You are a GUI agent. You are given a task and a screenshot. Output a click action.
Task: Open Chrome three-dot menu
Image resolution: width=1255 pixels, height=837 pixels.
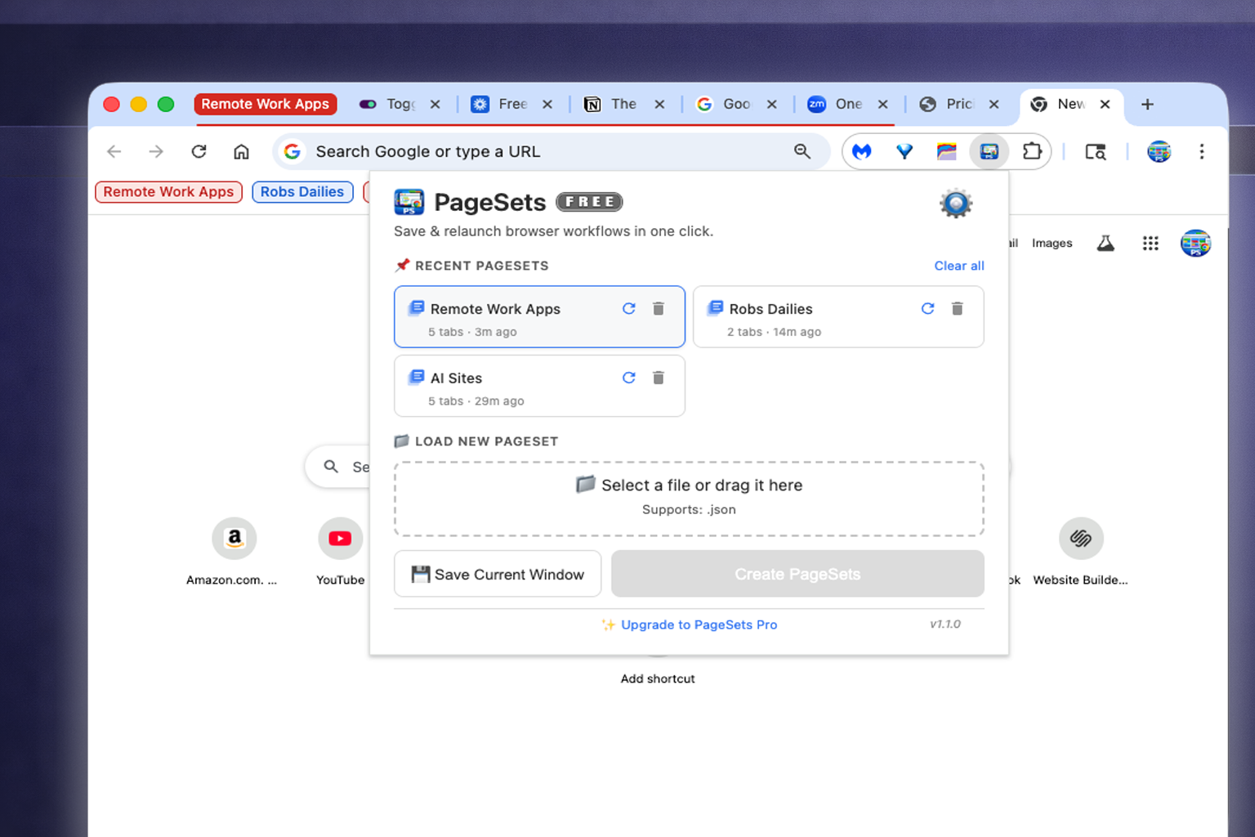tap(1201, 151)
